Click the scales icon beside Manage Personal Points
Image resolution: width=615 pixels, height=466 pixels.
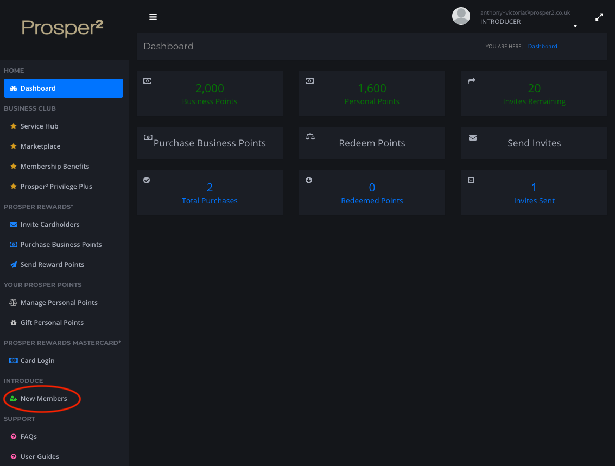14,303
